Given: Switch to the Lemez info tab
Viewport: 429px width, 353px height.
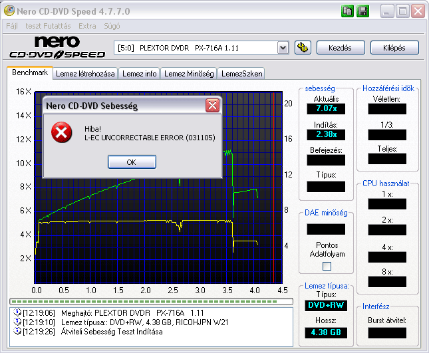Looking at the screenshot, I should [139, 74].
